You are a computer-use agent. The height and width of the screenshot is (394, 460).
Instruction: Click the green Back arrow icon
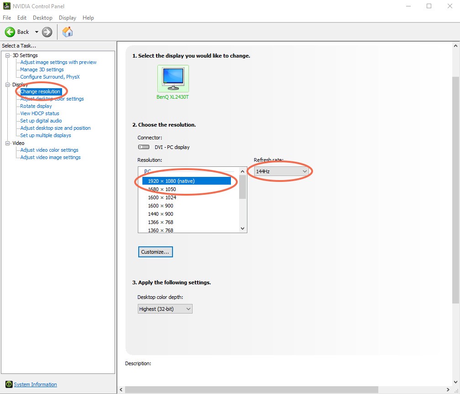pos(10,32)
